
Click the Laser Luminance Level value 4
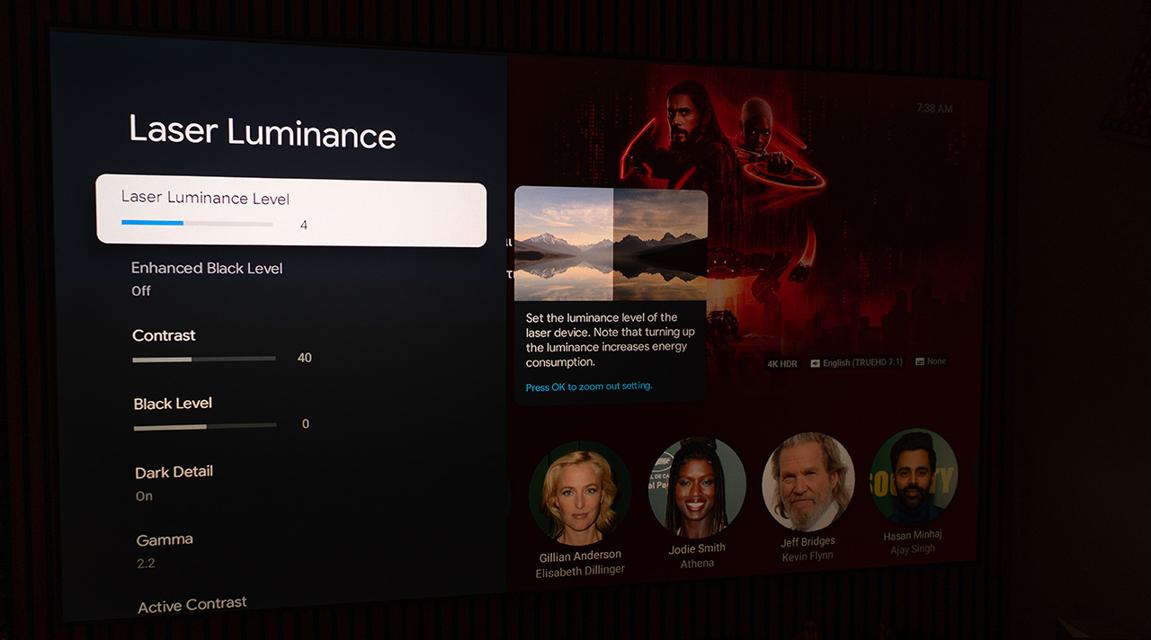[x=303, y=225]
